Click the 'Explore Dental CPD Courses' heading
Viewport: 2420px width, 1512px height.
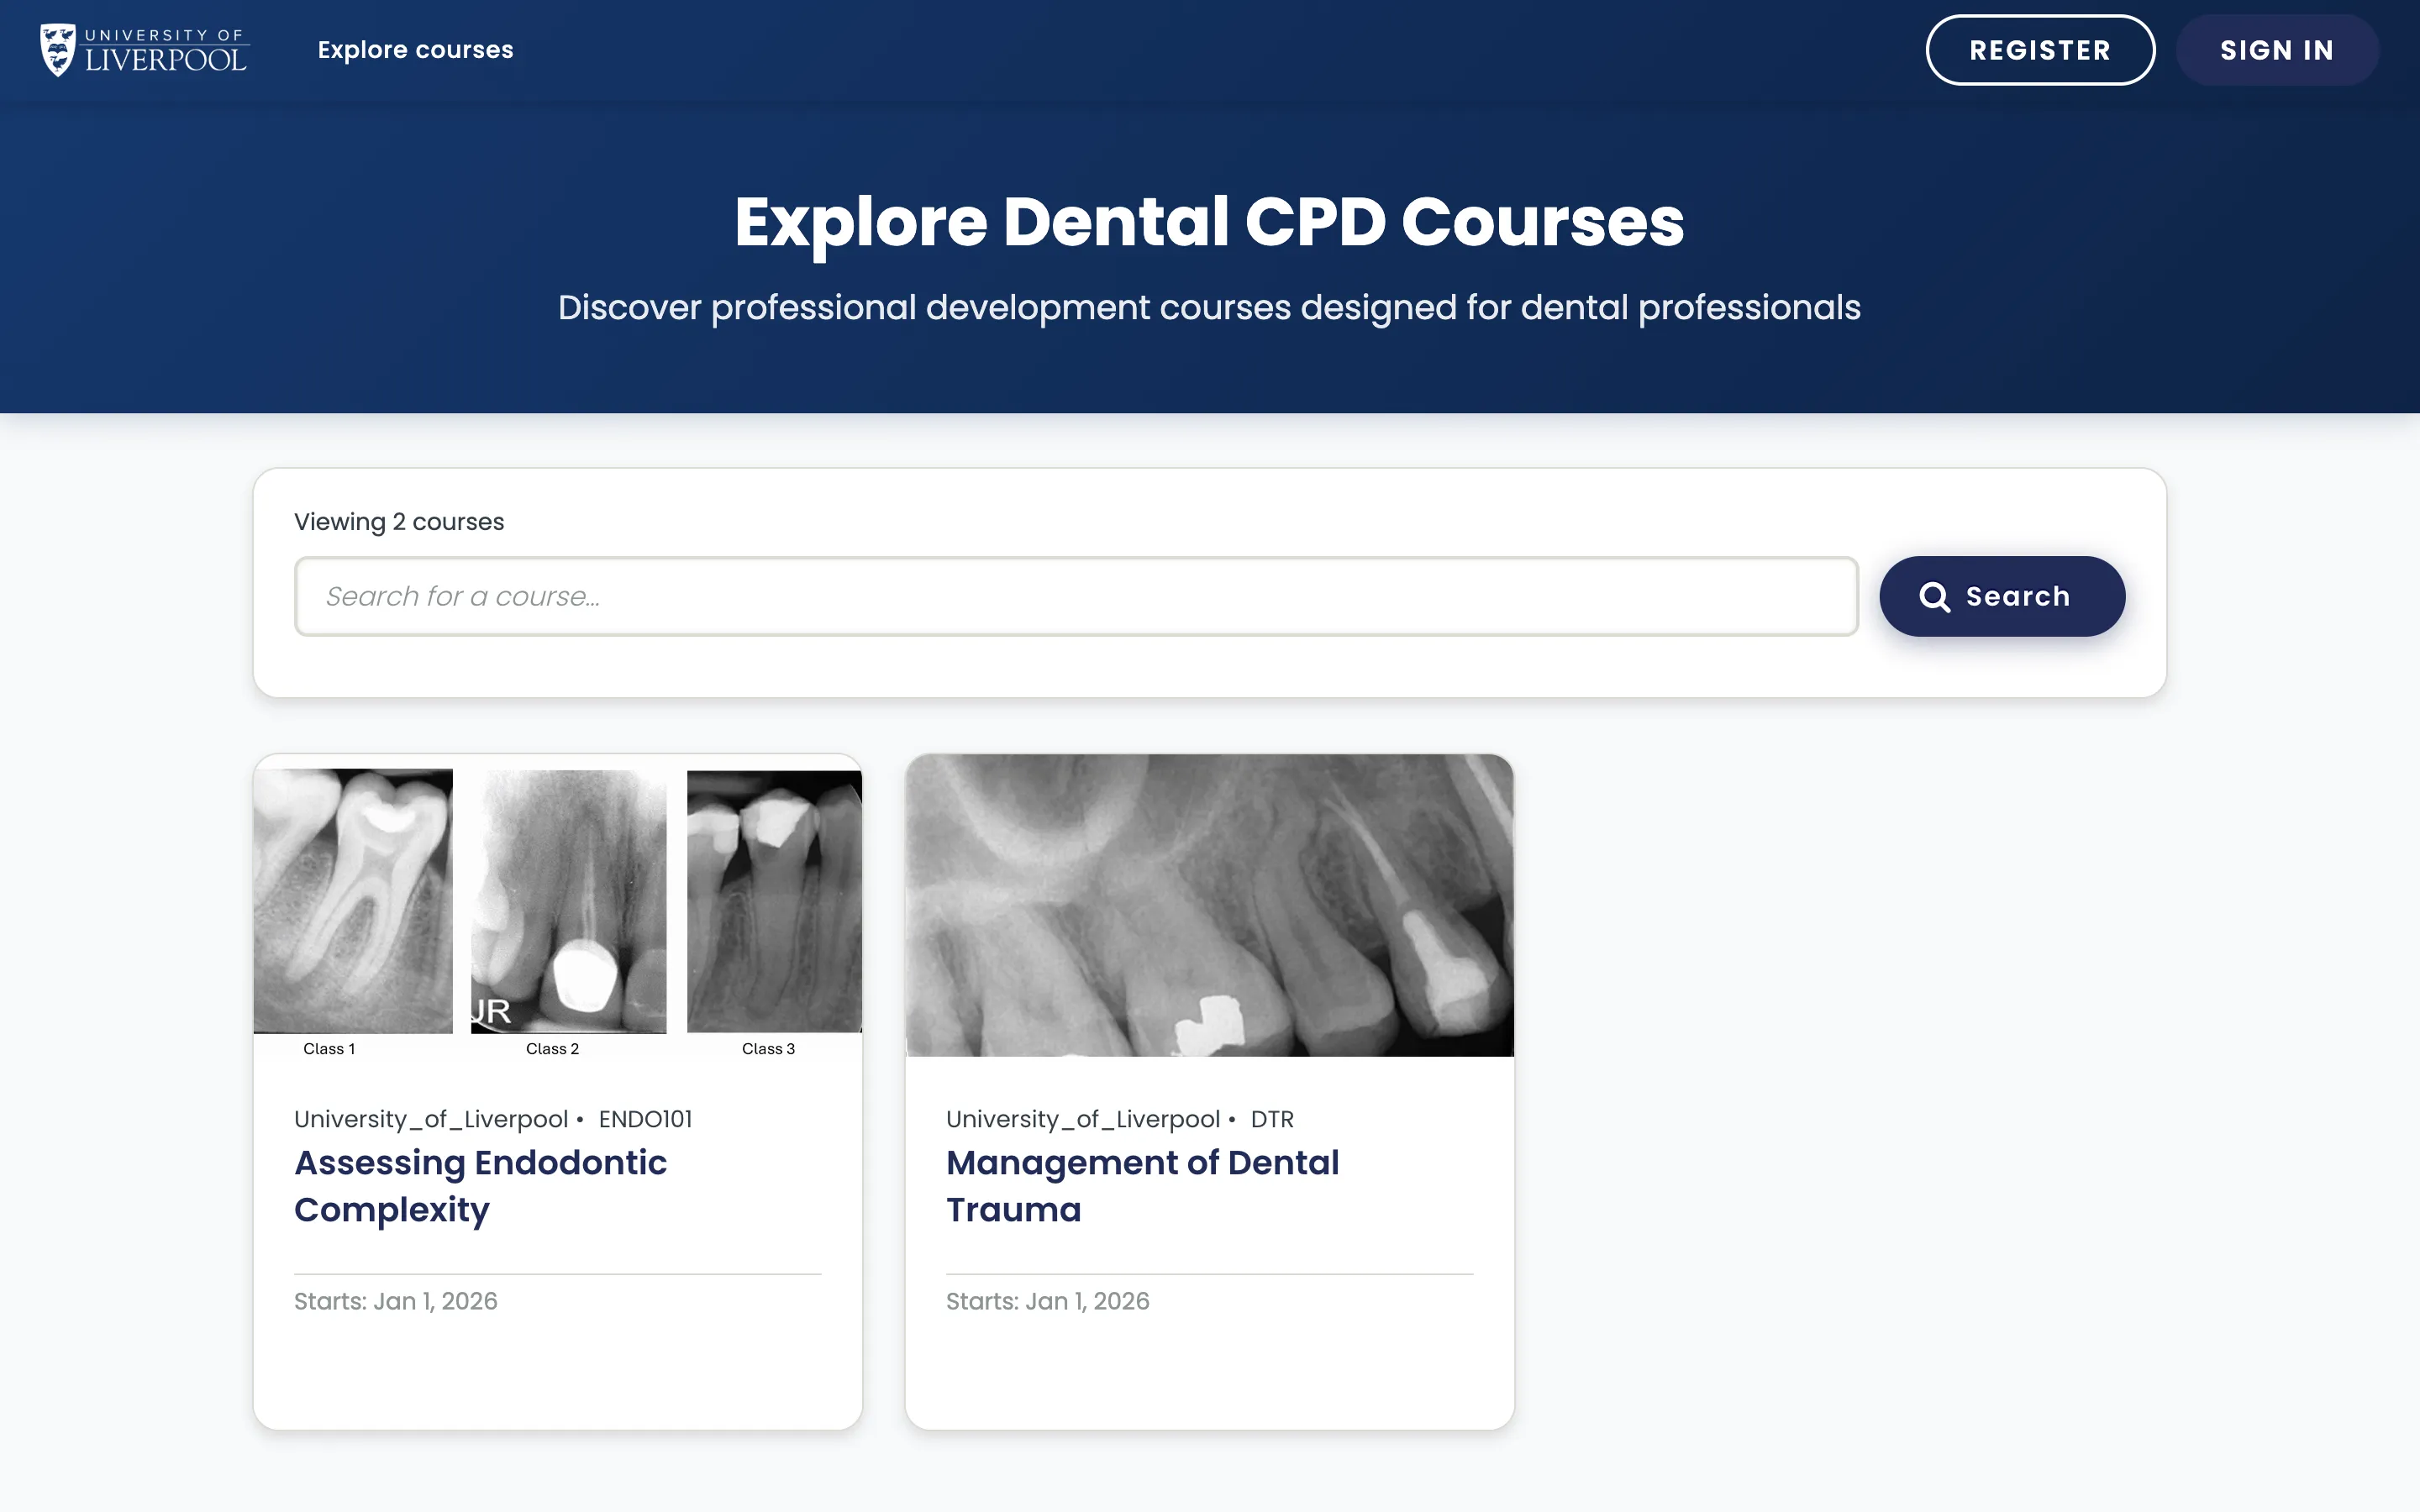(x=1209, y=222)
